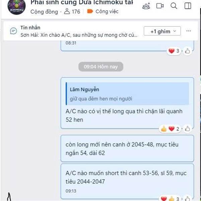Toggle the conversation info side panel
This screenshot has height=201, width=201.
point(188,6)
